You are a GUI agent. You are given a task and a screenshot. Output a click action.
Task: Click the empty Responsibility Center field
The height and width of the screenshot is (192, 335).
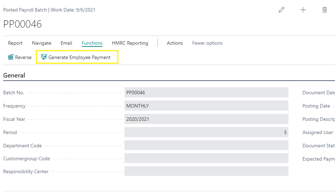click(206, 171)
